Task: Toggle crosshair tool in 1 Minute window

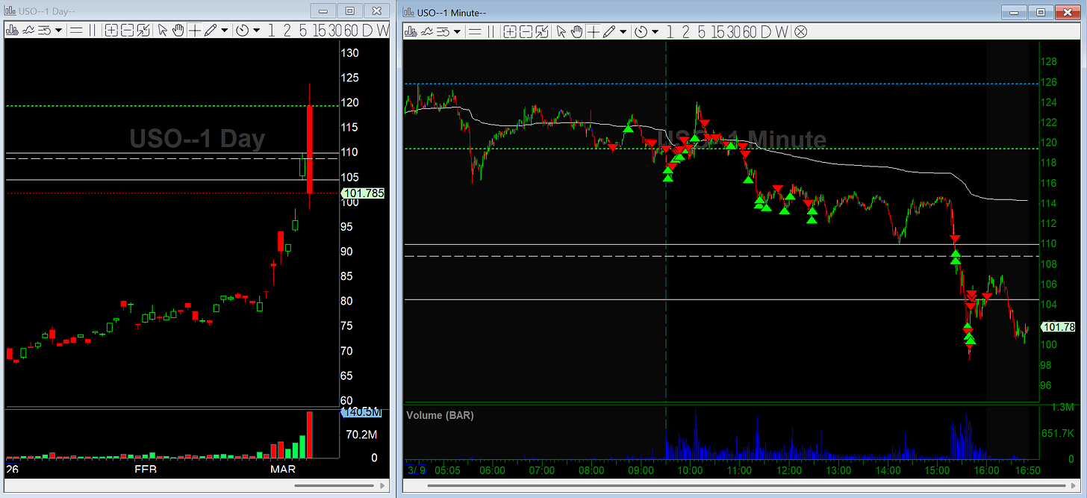Action: click(x=594, y=31)
